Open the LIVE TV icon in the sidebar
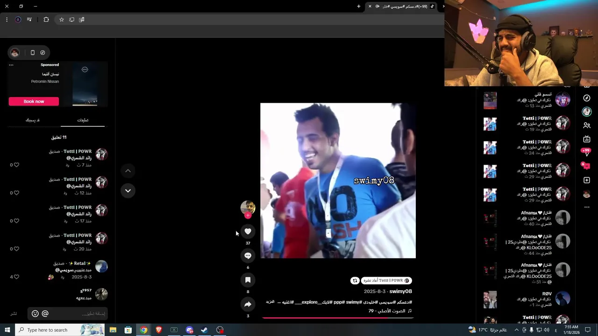This screenshot has height=336, width=598. pyautogui.click(x=587, y=139)
